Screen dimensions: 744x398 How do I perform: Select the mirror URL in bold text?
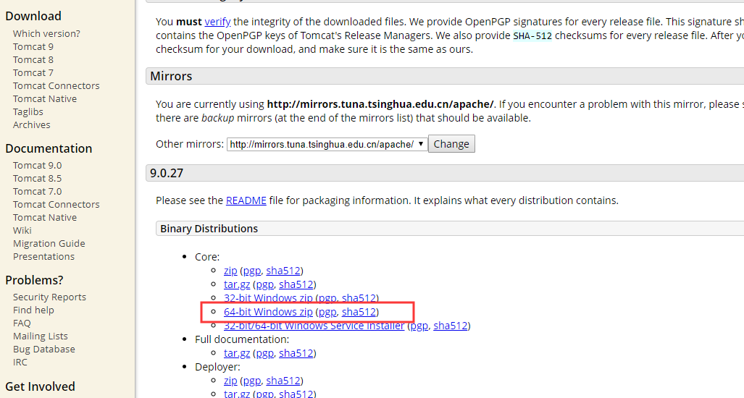(x=380, y=104)
